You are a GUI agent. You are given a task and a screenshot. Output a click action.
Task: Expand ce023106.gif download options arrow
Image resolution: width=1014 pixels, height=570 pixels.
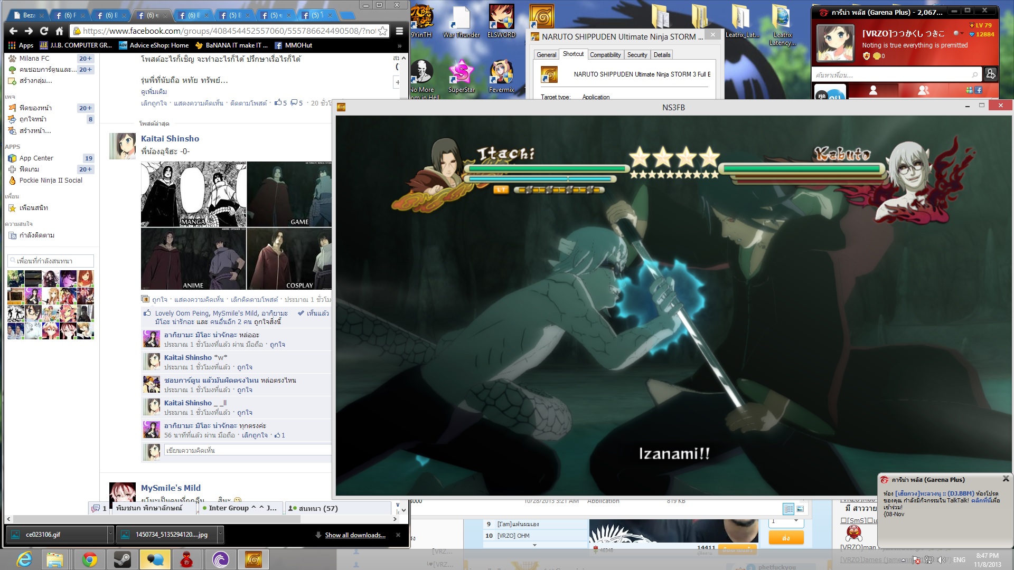[110, 535]
